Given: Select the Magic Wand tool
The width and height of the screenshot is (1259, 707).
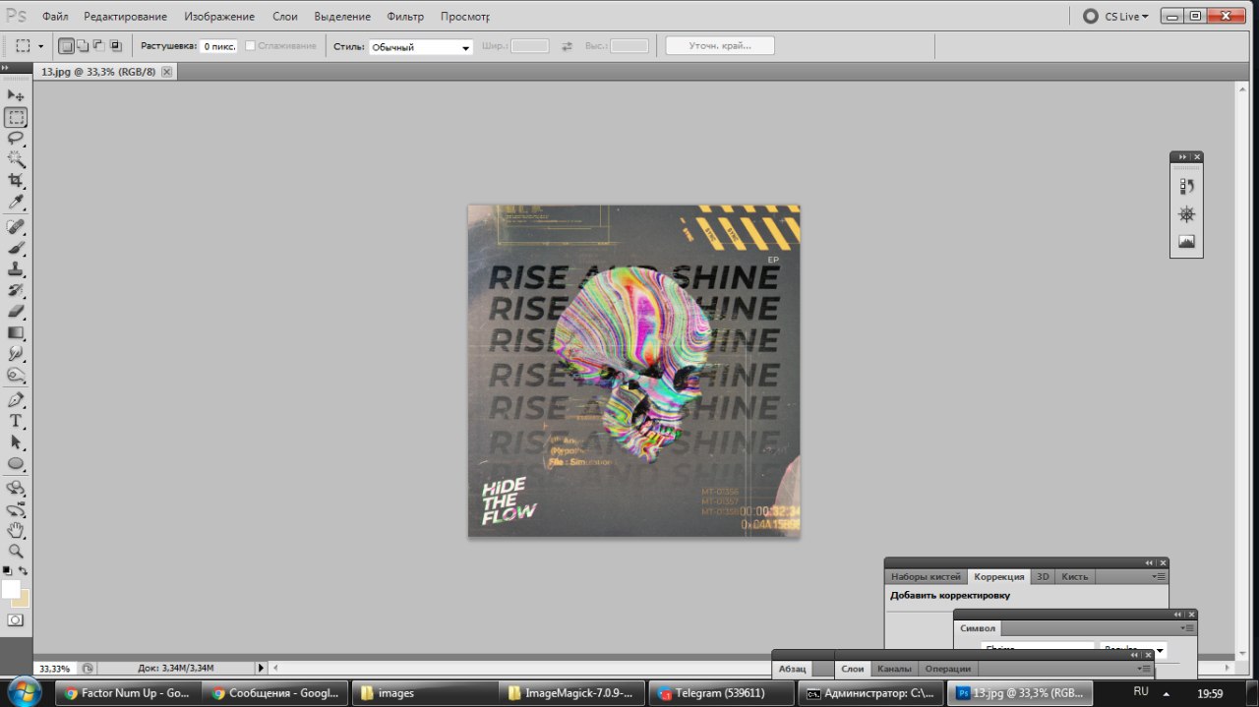Looking at the screenshot, I should 16,159.
